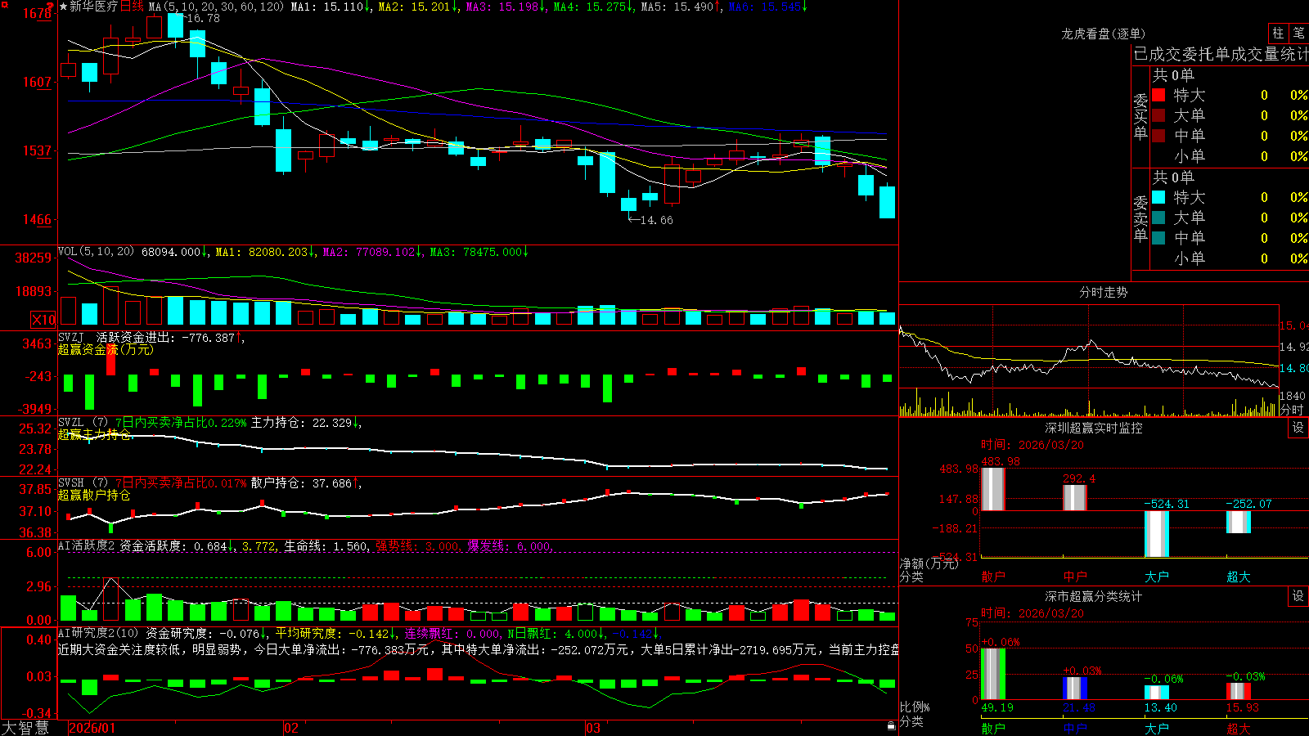
Task: Click the 时间: 2026/03/20 in 深圳超赢实时监控
Action: point(1032,445)
